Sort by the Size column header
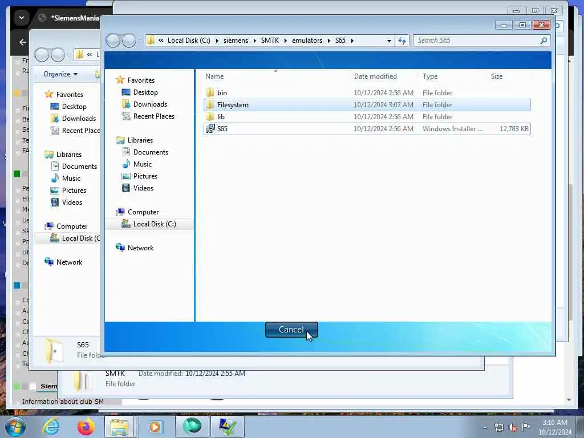Screen dimensions: 584x438 [497, 76]
